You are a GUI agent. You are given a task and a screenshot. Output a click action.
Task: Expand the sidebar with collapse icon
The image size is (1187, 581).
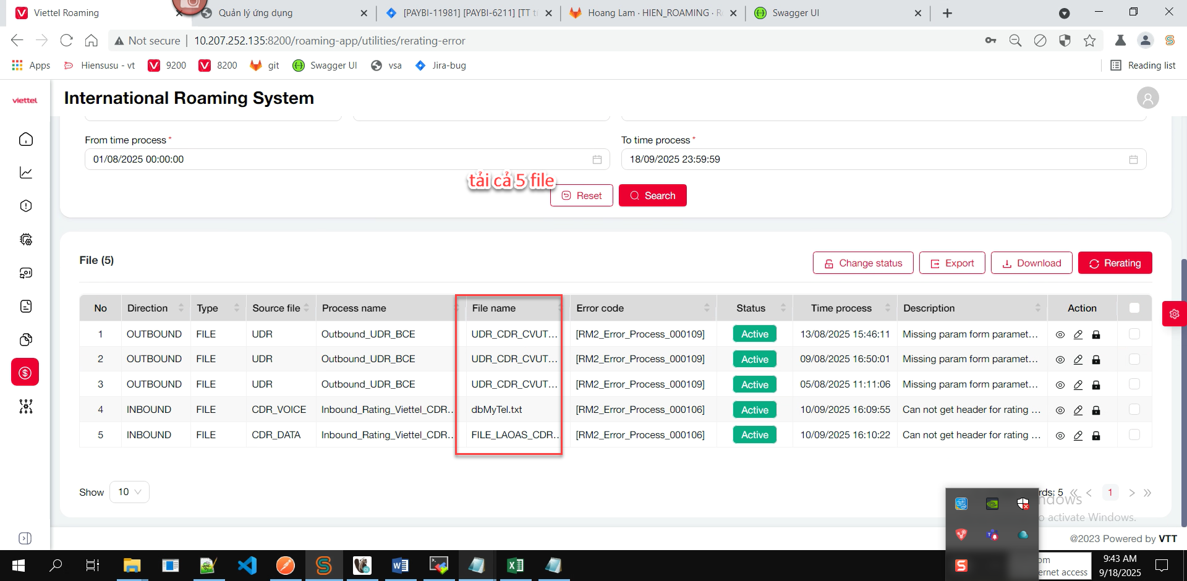[25, 538]
